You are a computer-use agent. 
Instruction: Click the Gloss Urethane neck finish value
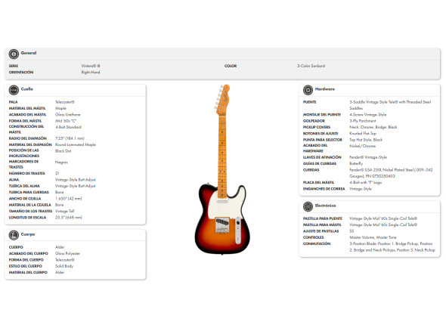tap(68, 115)
